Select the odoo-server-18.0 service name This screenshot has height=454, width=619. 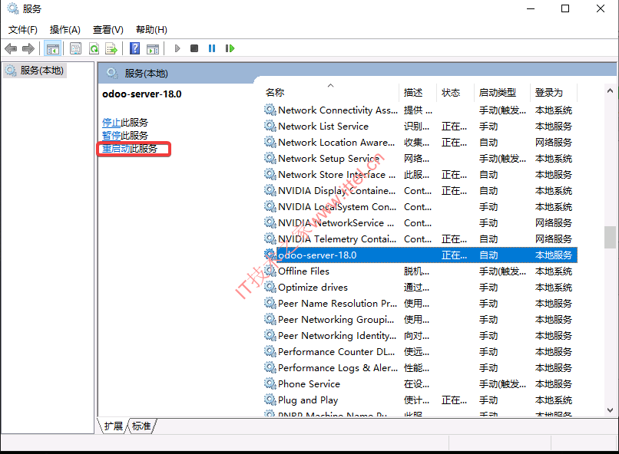pyautogui.click(x=317, y=255)
